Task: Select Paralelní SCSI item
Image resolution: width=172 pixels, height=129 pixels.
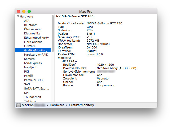Action: pyautogui.click(x=34, y=80)
